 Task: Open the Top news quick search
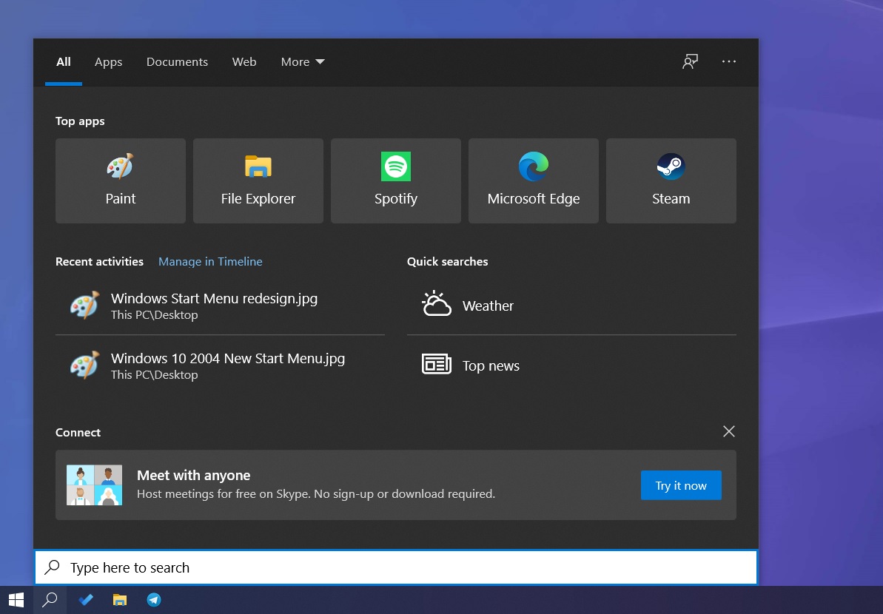(x=491, y=365)
